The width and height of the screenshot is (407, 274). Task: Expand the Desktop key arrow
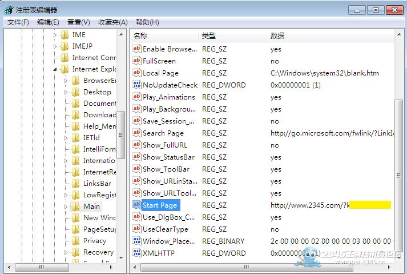pos(66,92)
